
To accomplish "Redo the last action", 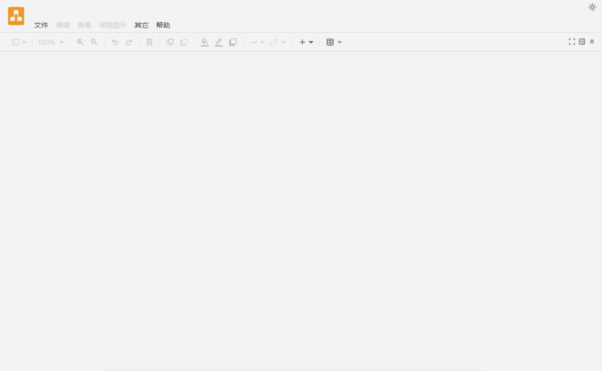I will tap(129, 42).
